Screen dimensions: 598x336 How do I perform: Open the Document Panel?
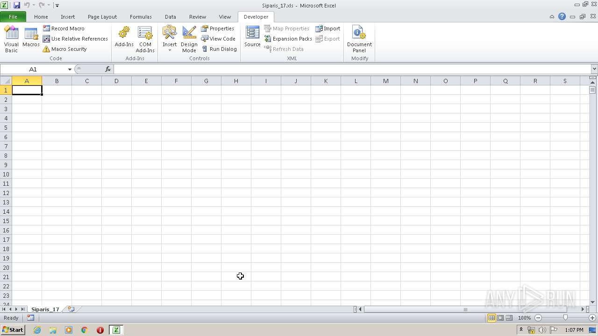tap(359, 39)
